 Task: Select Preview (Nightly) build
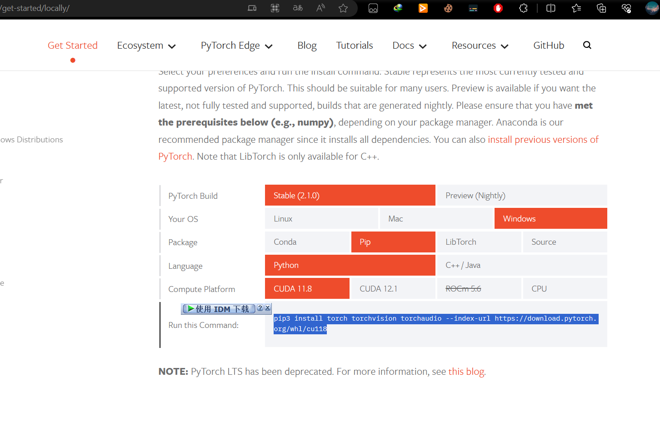point(522,195)
